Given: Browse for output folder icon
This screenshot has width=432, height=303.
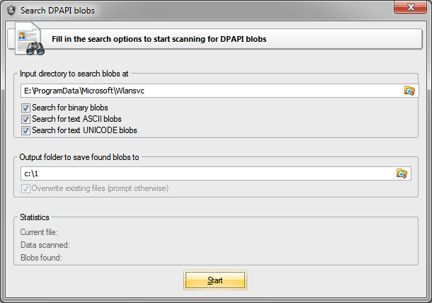Looking at the screenshot, I should coord(402,173).
